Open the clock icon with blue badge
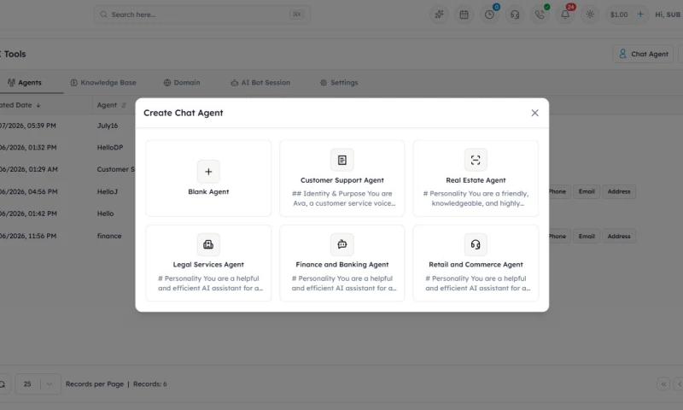683x410 pixels. tap(489, 15)
